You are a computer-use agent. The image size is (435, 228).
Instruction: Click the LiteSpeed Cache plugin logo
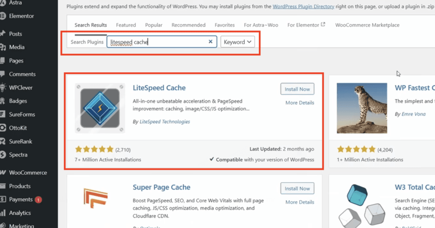[x=100, y=108]
